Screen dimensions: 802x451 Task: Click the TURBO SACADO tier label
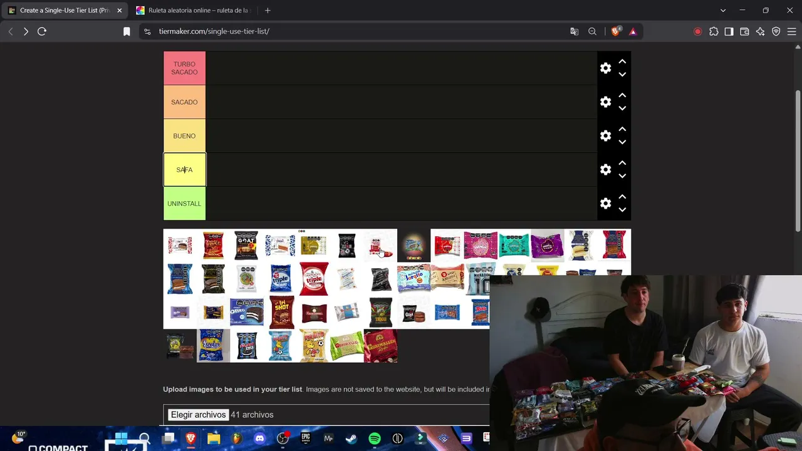click(184, 68)
